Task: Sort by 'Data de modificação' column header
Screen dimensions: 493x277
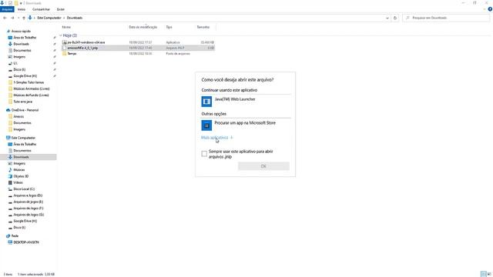Action: click(x=143, y=27)
